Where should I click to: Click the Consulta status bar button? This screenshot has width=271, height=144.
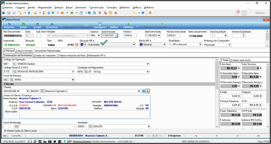[x=16, y=136]
